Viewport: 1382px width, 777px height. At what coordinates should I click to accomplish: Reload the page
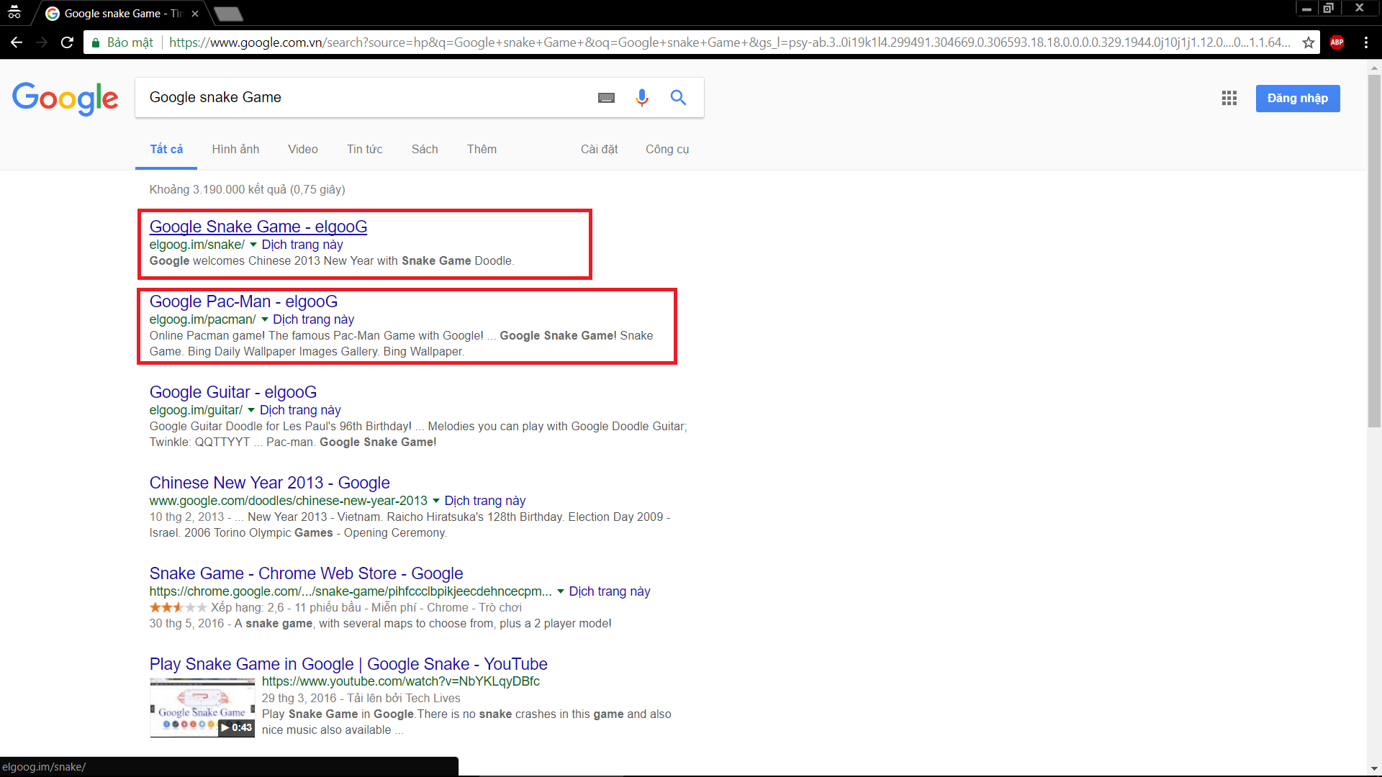(66, 42)
